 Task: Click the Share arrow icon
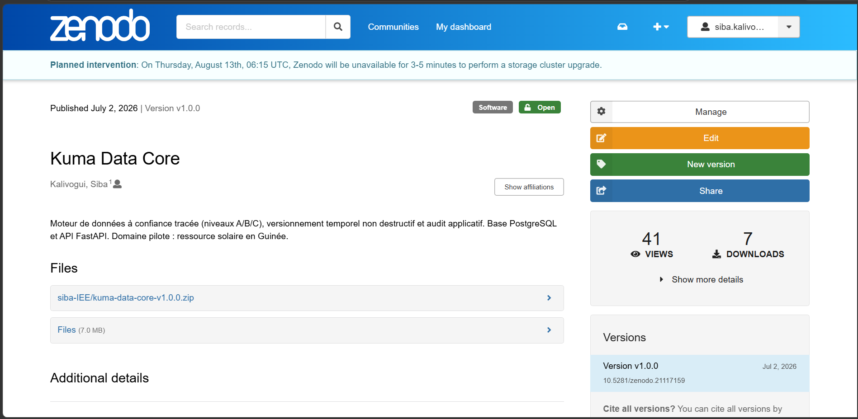click(x=601, y=191)
